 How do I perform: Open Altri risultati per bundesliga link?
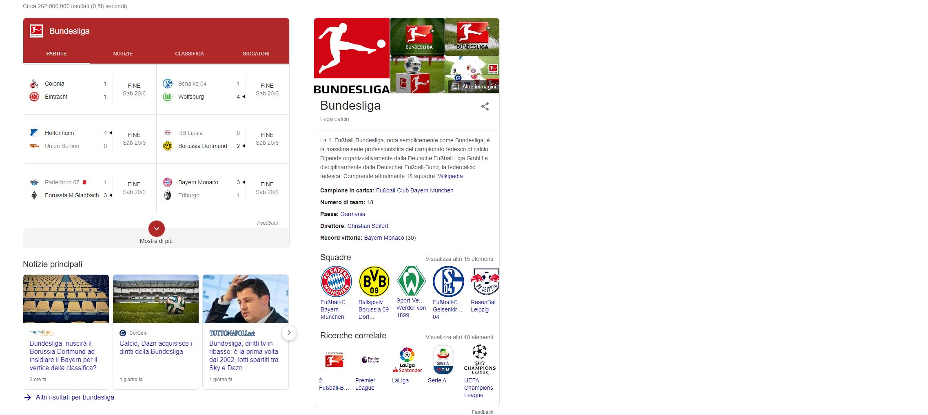pos(75,397)
